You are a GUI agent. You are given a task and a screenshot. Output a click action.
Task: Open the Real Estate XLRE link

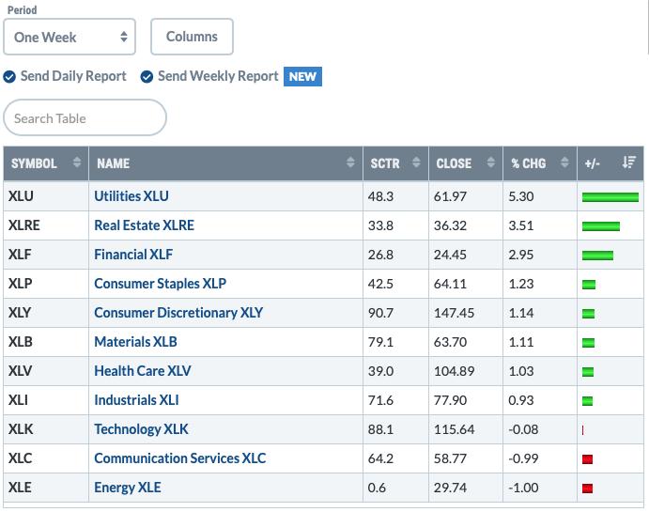click(x=144, y=225)
